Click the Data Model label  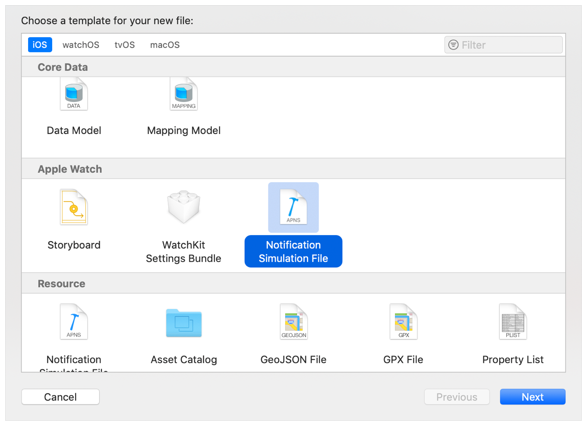[x=74, y=130]
